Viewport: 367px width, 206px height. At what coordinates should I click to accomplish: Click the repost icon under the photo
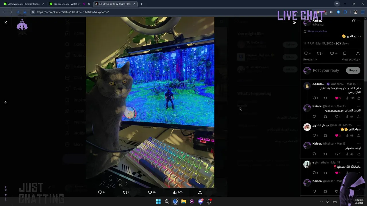(x=125, y=192)
